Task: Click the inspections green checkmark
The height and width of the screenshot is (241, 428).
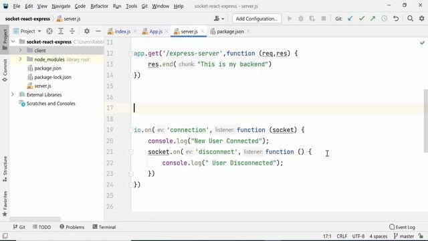Action: pyautogui.click(x=422, y=43)
